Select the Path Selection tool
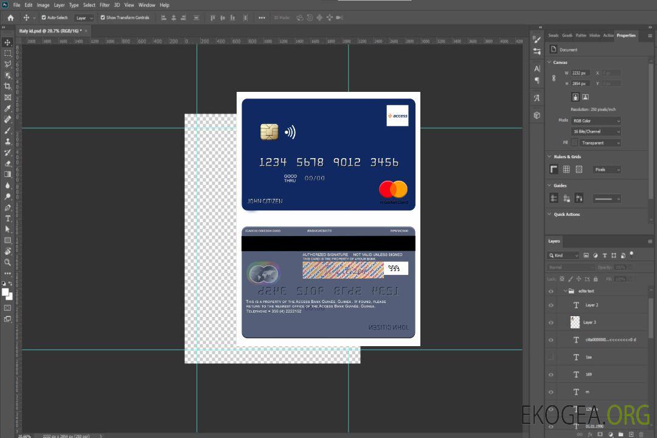 tap(7, 229)
